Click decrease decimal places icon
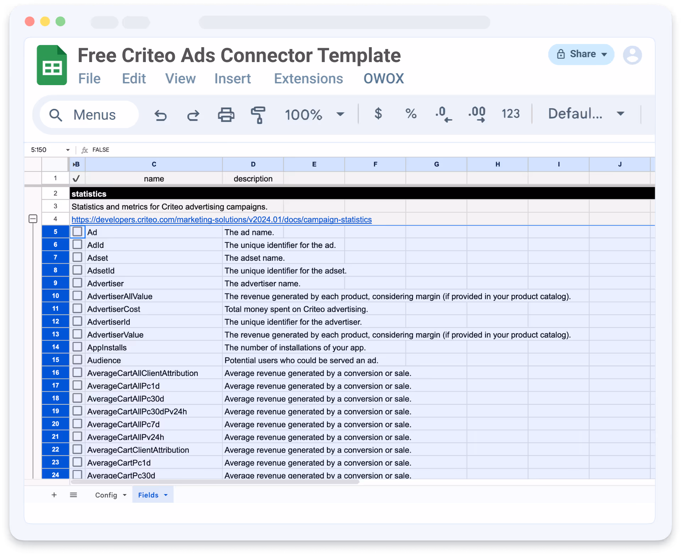The width and height of the screenshot is (681, 554). point(443,114)
